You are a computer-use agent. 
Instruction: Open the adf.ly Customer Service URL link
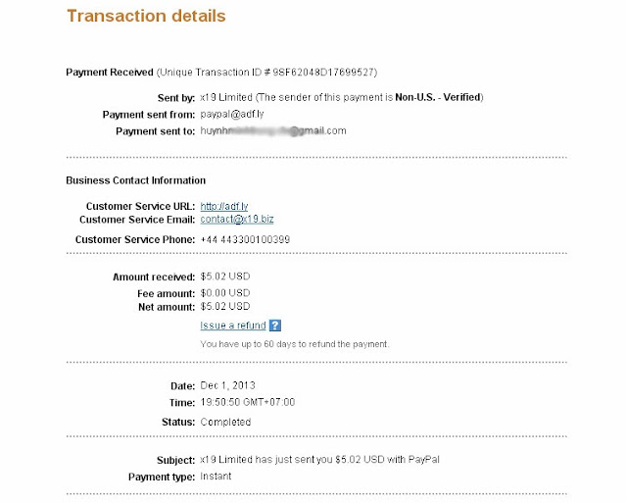pyautogui.click(x=217, y=206)
